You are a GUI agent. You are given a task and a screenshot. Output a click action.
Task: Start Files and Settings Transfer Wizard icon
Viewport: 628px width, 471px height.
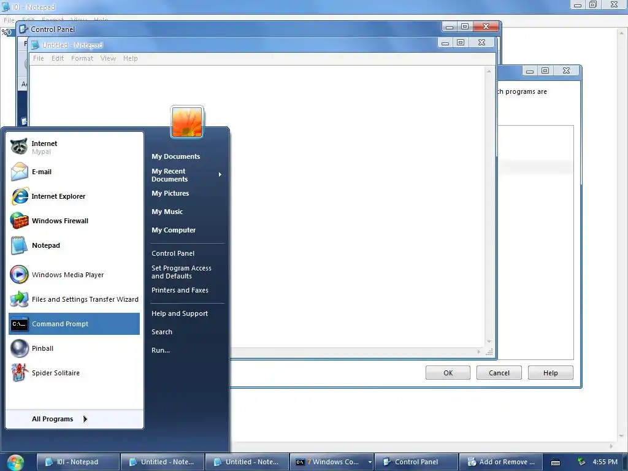19,299
